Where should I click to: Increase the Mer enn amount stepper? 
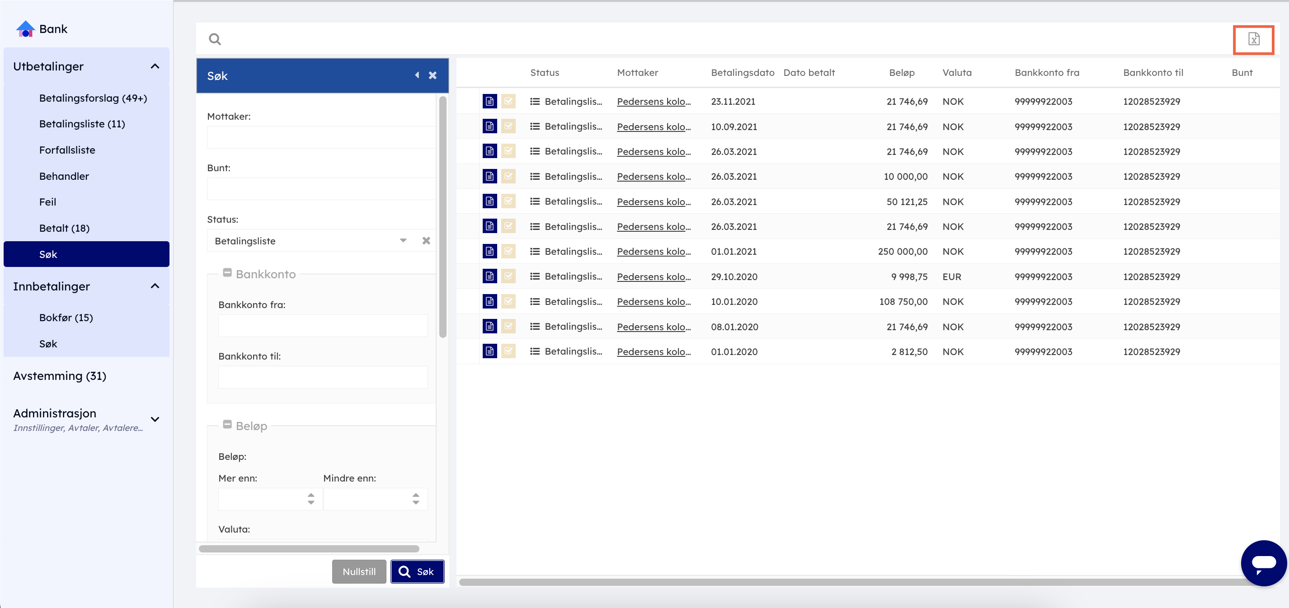coord(311,495)
